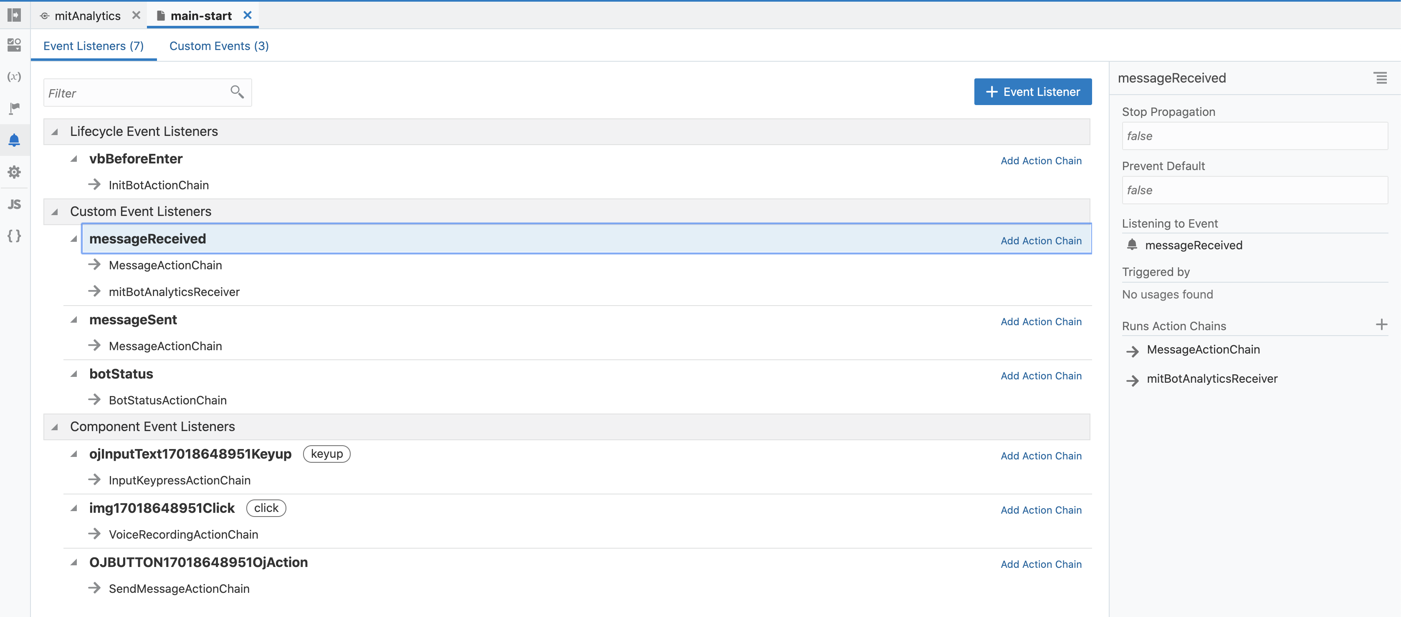The image size is (1401, 617).
Task: Open the JSON braces sidebar icon
Action: pyautogui.click(x=14, y=236)
